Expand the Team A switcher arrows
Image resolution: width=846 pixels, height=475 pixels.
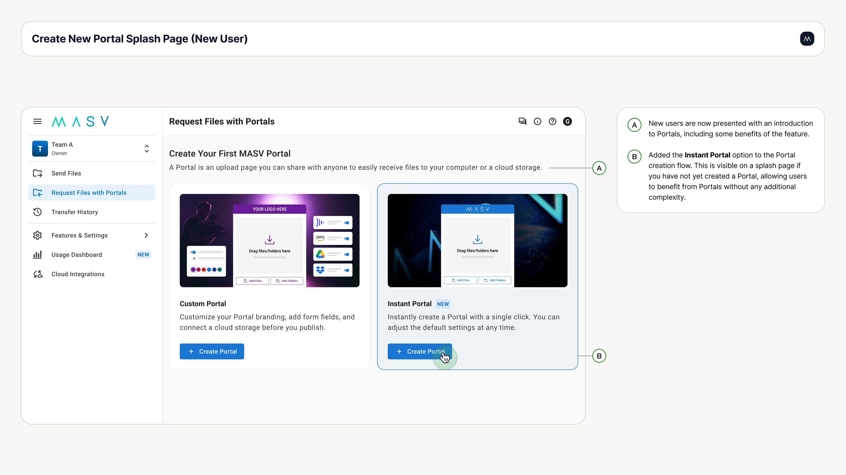point(147,149)
